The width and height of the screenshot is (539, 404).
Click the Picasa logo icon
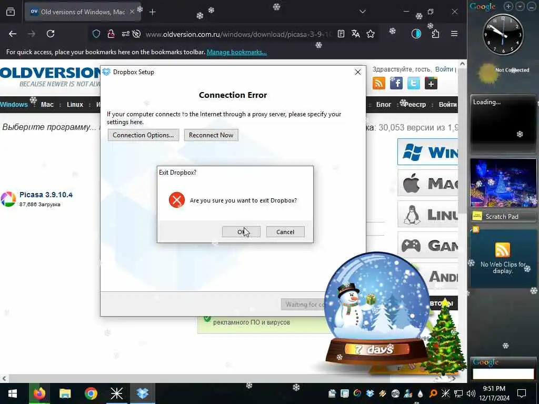pyautogui.click(x=8, y=199)
